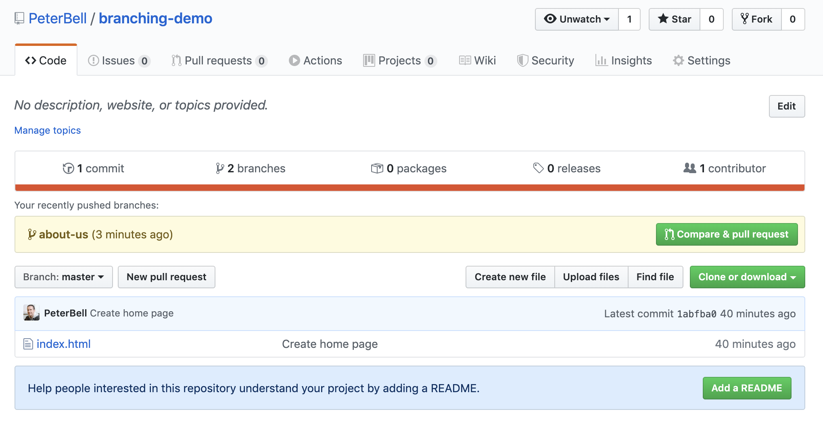823x426 pixels.
Task: View the 1 commit history
Action: point(94,168)
